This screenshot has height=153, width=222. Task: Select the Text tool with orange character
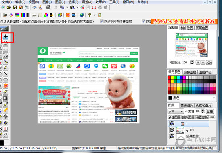[x=6, y=86]
